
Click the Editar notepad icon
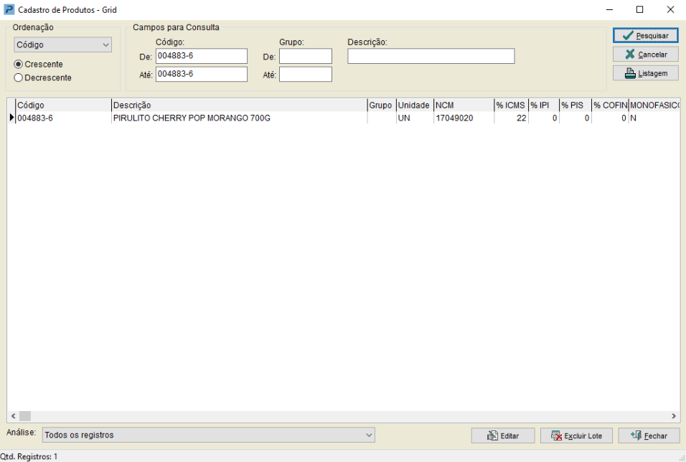[x=493, y=435]
